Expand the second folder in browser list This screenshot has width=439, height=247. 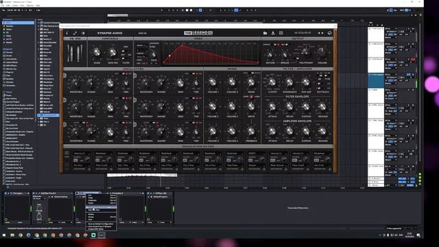[x=38, y=26]
